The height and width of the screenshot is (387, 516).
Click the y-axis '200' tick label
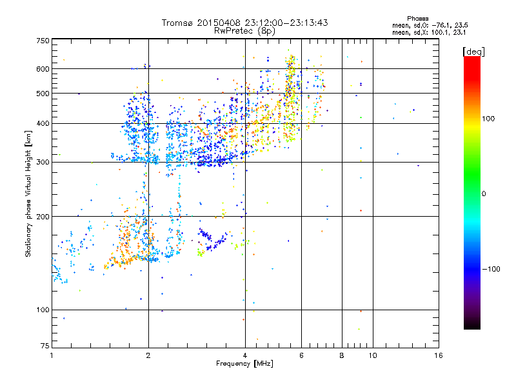[43, 217]
